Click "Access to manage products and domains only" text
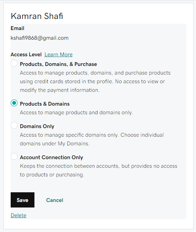This screenshot has width=196, height=232. click(76, 113)
